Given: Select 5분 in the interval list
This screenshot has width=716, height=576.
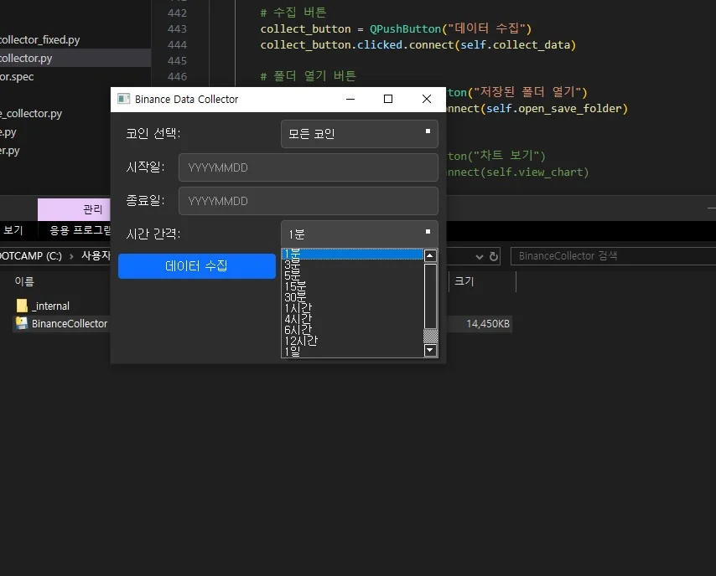Looking at the screenshot, I should pyautogui.click(x=352, y=275).
